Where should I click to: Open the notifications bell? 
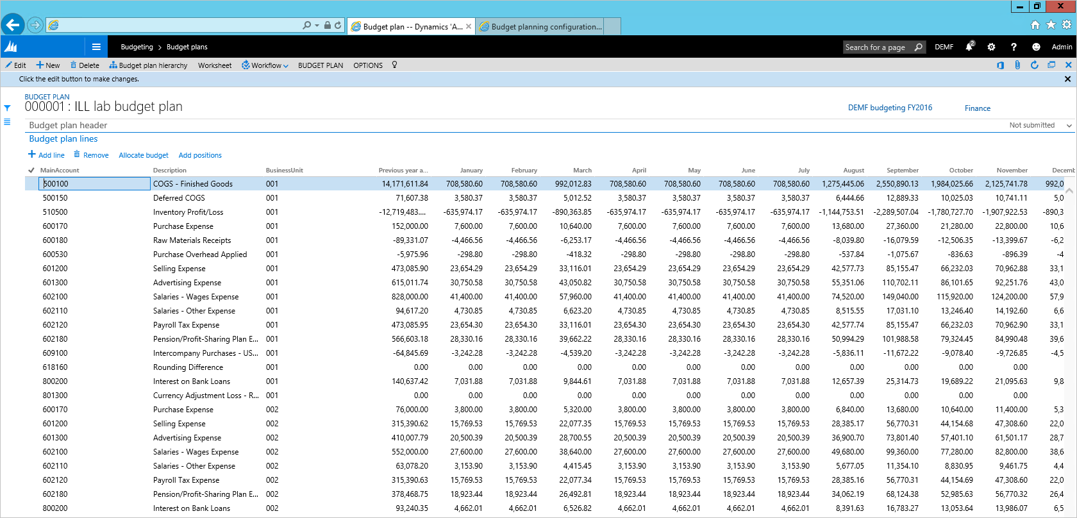[x=969, y=47]
